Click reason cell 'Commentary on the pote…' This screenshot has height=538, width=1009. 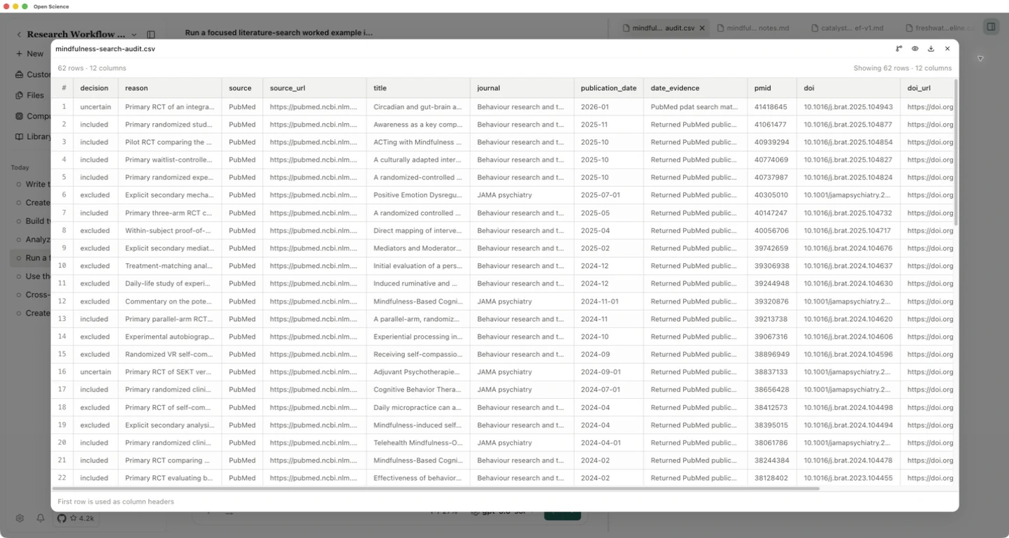tap(169, 302)
